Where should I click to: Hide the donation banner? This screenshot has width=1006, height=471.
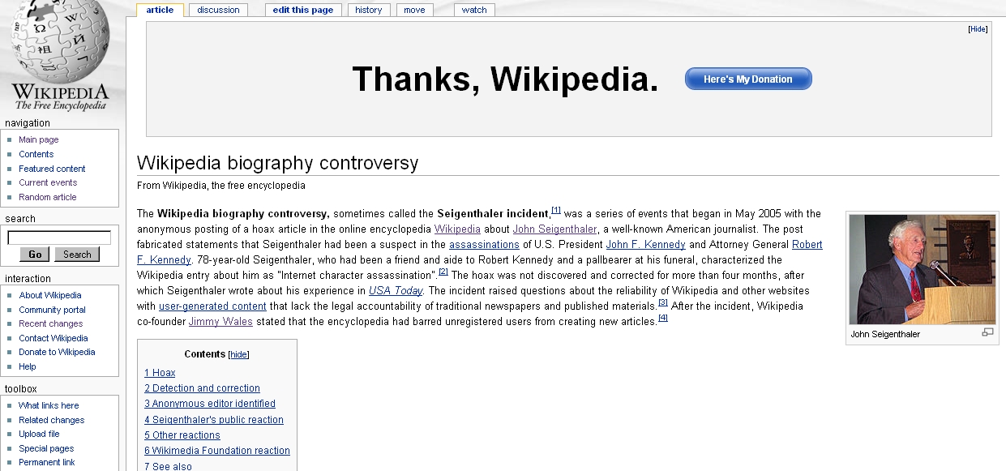pos(978,29)
